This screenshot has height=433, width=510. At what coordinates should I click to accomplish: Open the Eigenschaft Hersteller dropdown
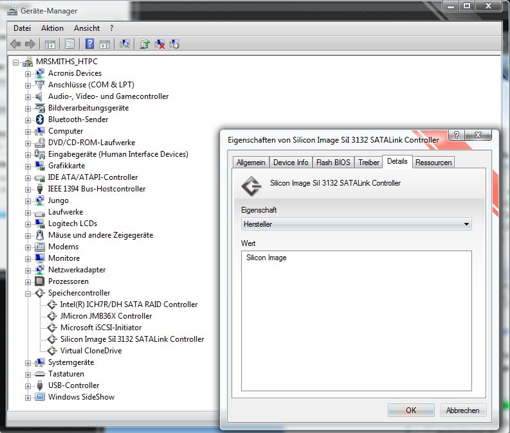pyautogui.click(x=356, y=224)
